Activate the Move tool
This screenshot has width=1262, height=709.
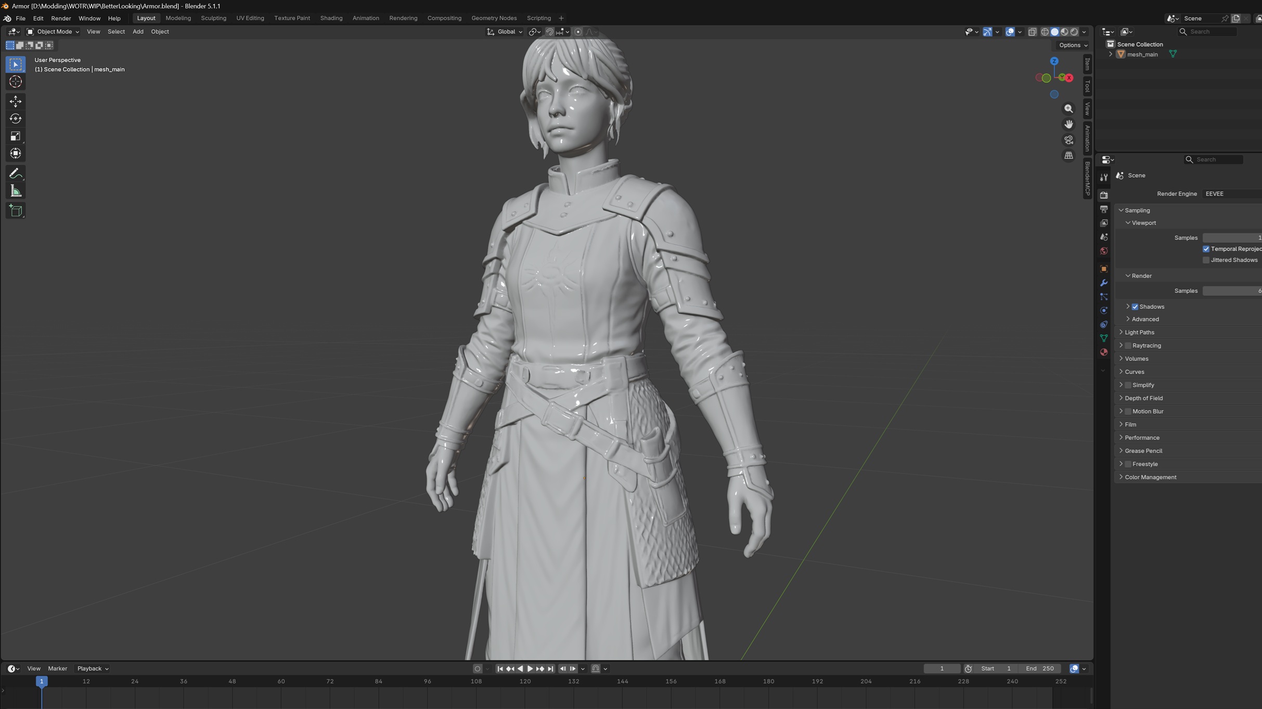[x=16, y=101]
